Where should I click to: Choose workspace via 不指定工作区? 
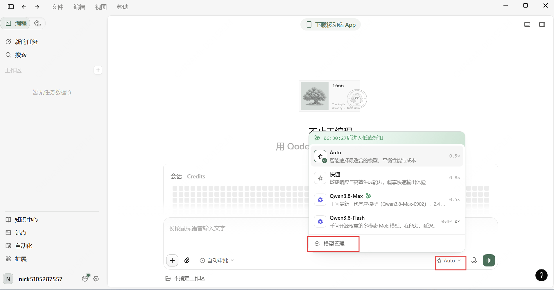pos(185,278)
